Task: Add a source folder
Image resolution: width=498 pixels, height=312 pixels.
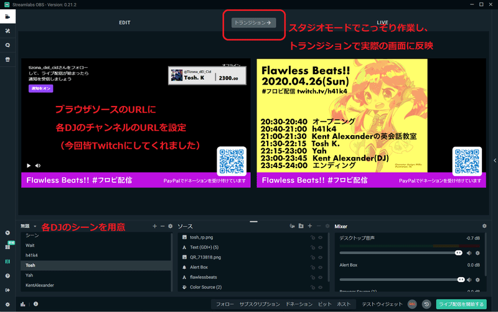Action: coord(301,226)
